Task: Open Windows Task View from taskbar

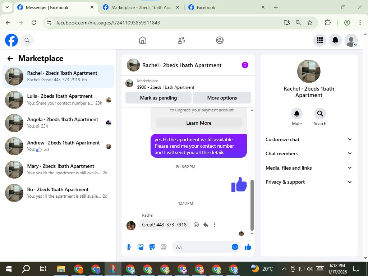Action: coord(43,269)
